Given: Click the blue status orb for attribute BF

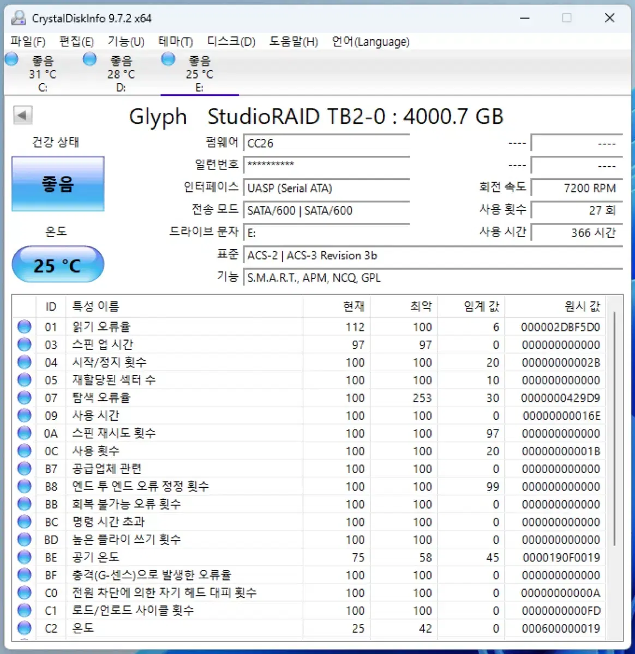Looking at the screenshot, I should pos(24,575).
